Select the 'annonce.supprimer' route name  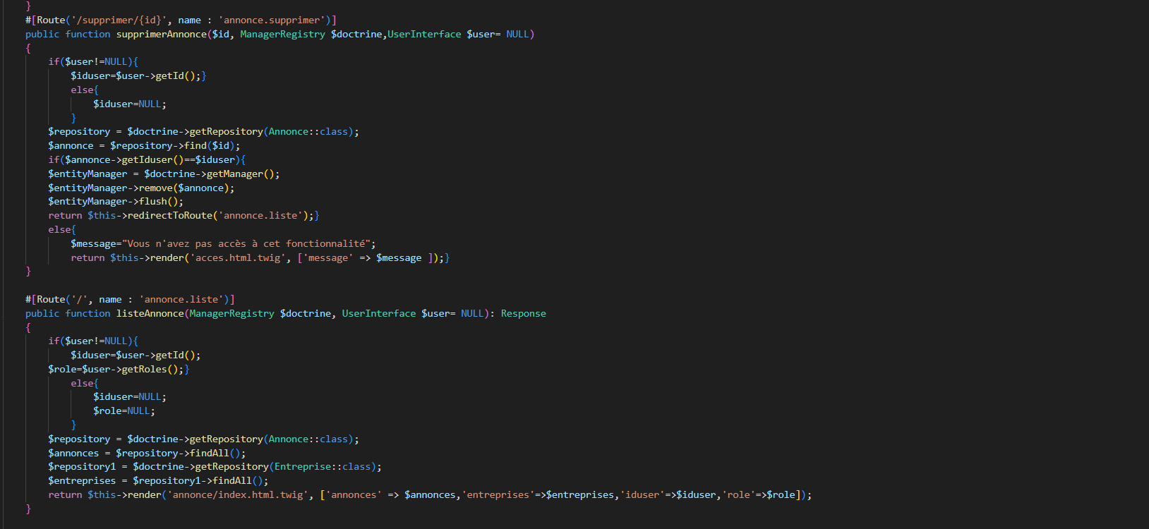(275, 20)
